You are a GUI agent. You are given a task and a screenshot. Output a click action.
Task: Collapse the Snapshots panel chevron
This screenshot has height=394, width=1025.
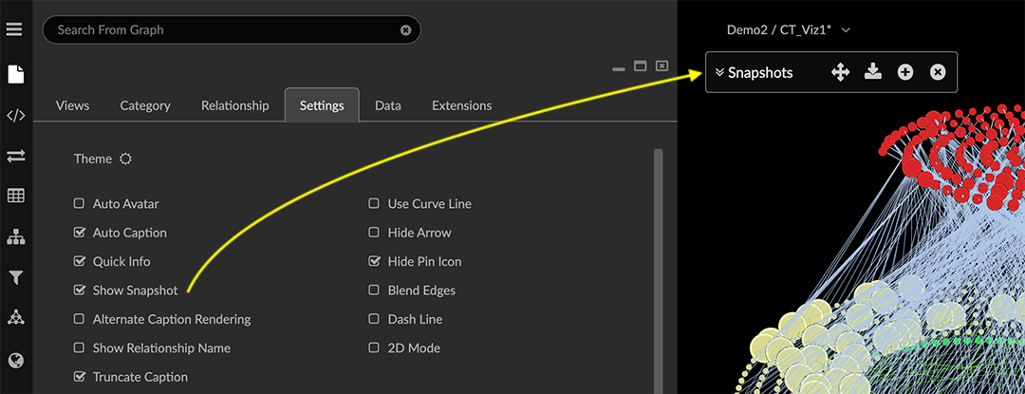719,72
